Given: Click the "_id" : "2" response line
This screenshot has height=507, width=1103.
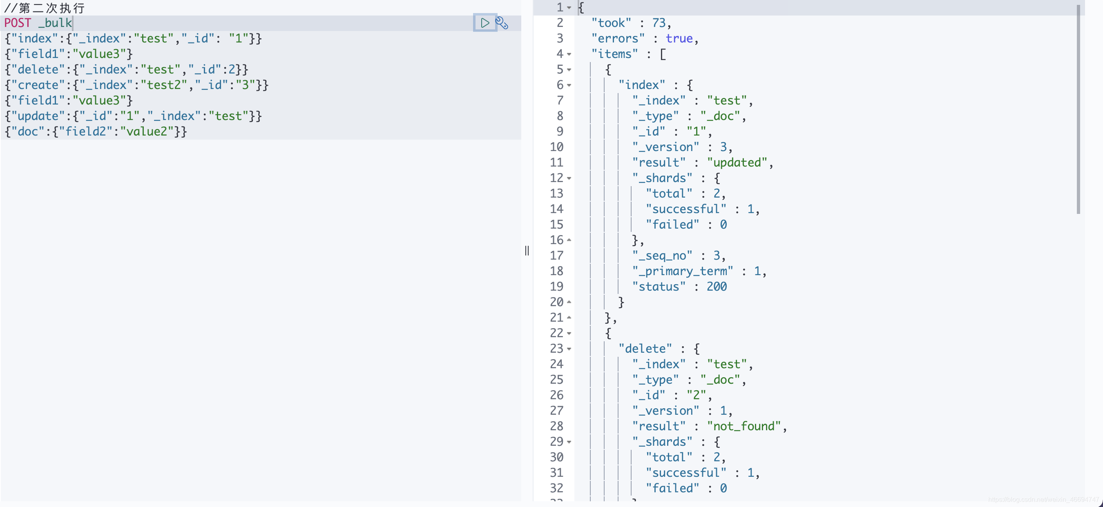Looking at the screenshot, I should (672, 395).
